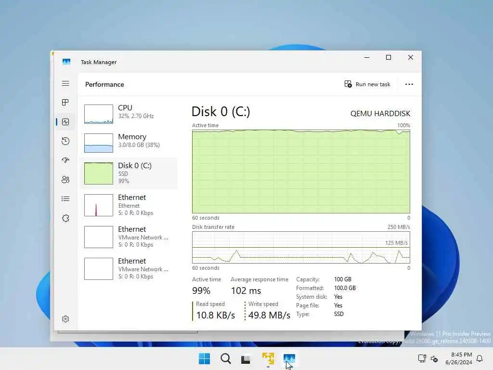Viewport: 493px width, 370px height.
Task: Click the QEMU HARDDISK label
Action: [x=380, y=114]
